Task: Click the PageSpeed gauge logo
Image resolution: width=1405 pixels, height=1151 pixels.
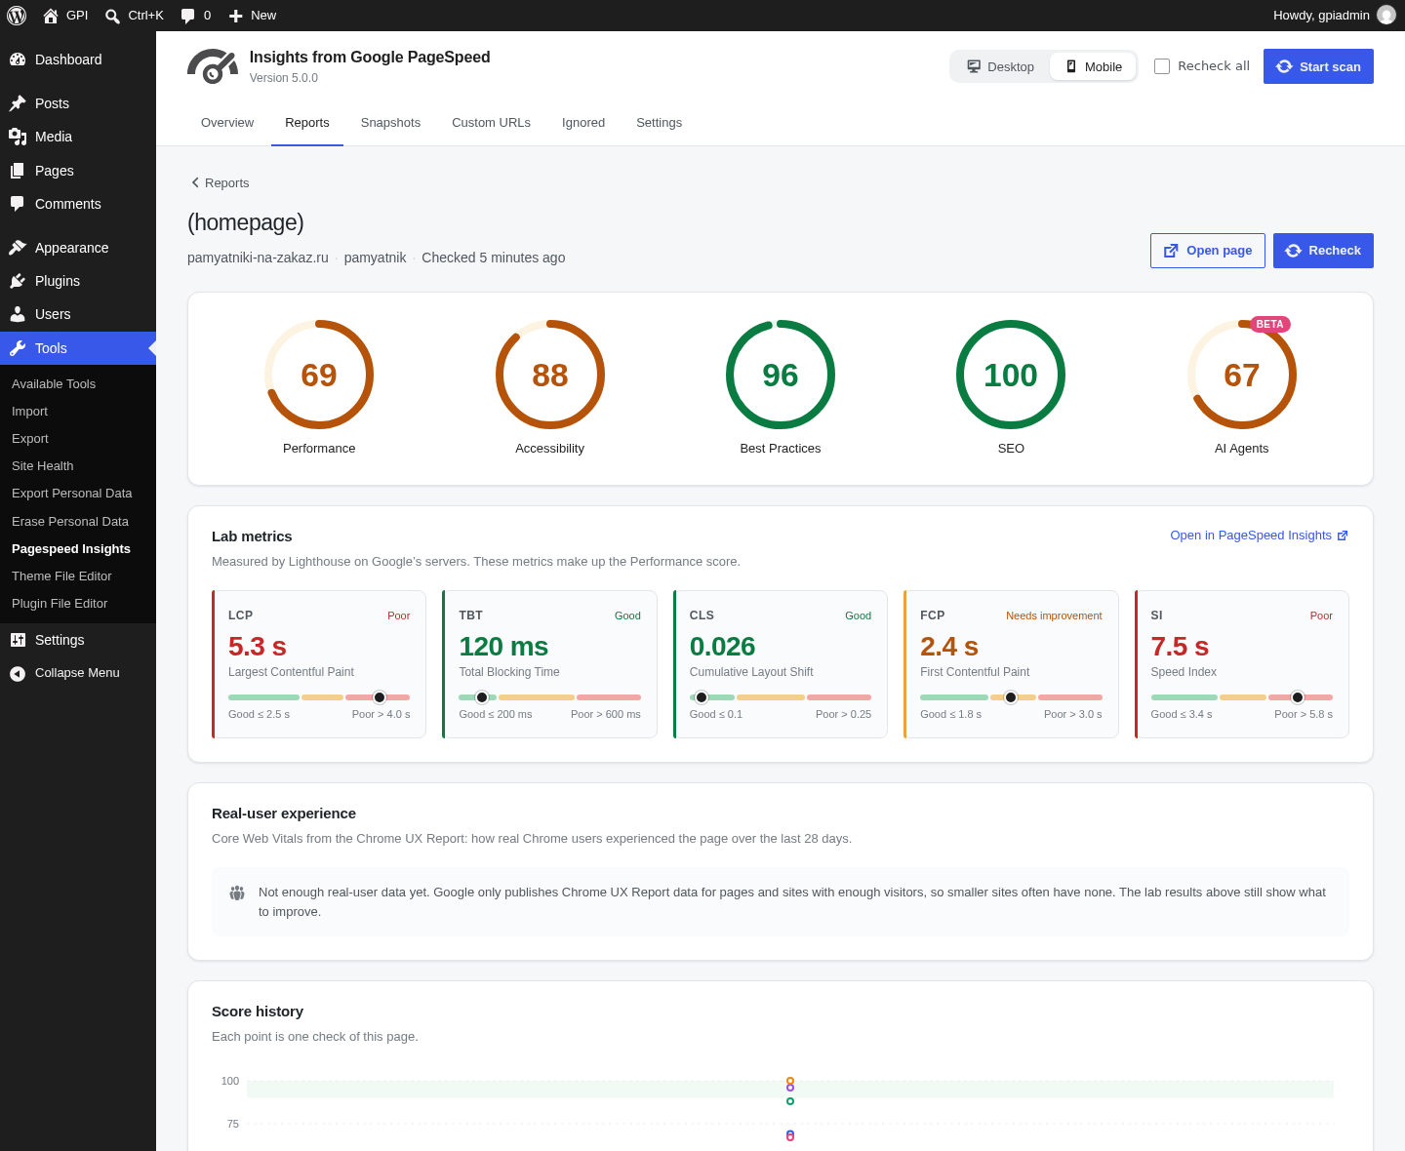Action: tap(213, 66)
